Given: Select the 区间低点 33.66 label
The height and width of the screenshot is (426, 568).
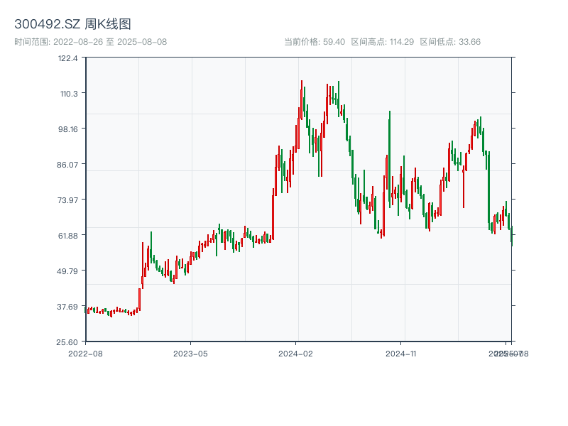Looking at the screenshot, I should click(450, 42).
